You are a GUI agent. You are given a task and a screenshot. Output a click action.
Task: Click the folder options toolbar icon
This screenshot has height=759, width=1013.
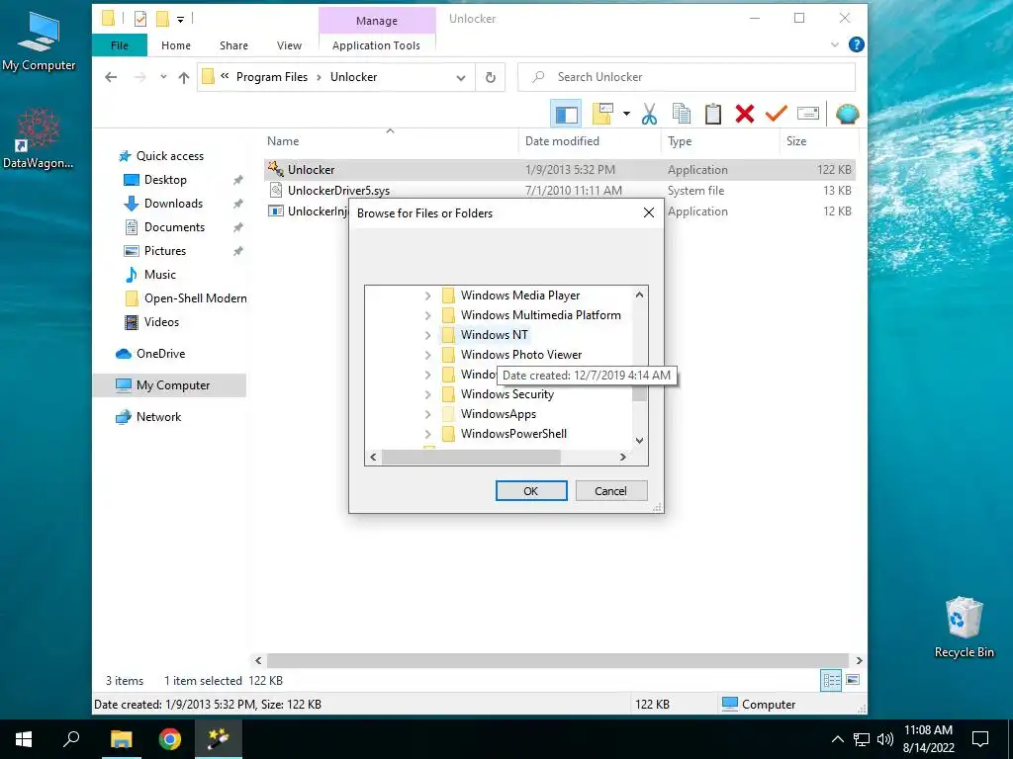pos(602,115)
